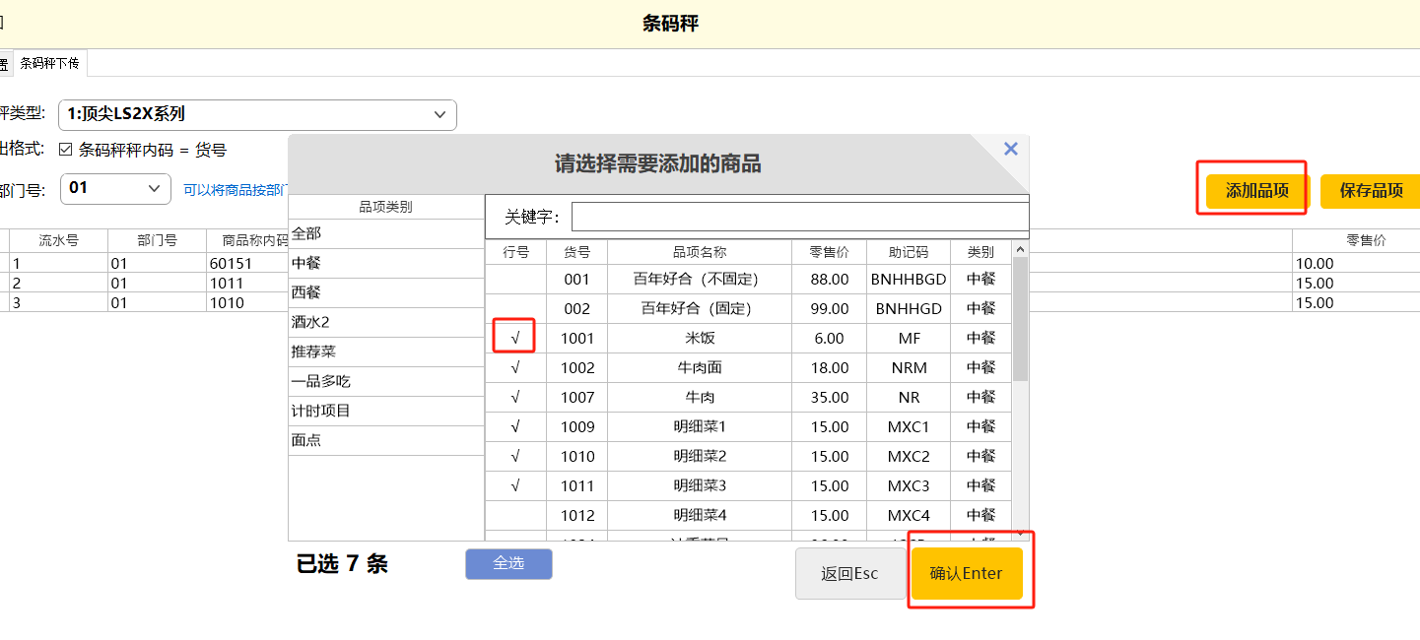Image resolution: width=1420 pixels, height=640 pixels.
Task: Click the 全选 select-all button
Action: tap(508, 563)
